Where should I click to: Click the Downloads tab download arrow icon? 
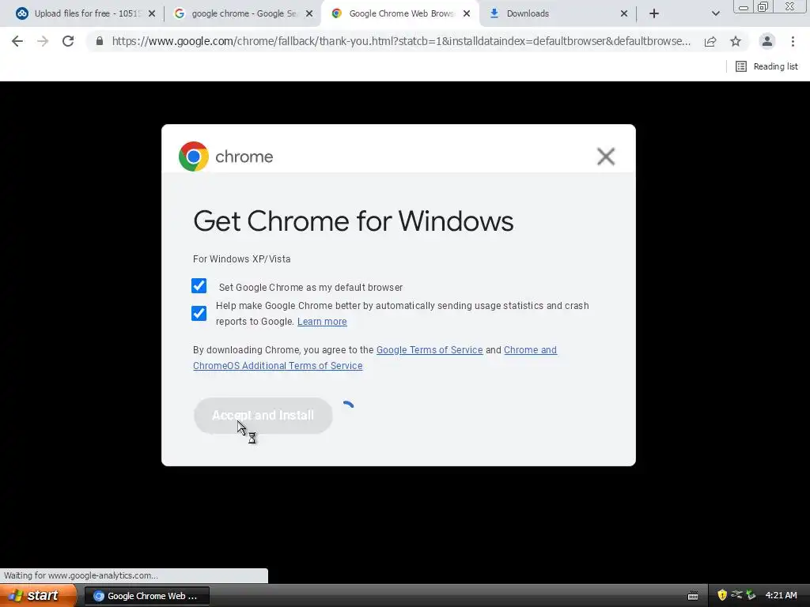coord(494,13)
